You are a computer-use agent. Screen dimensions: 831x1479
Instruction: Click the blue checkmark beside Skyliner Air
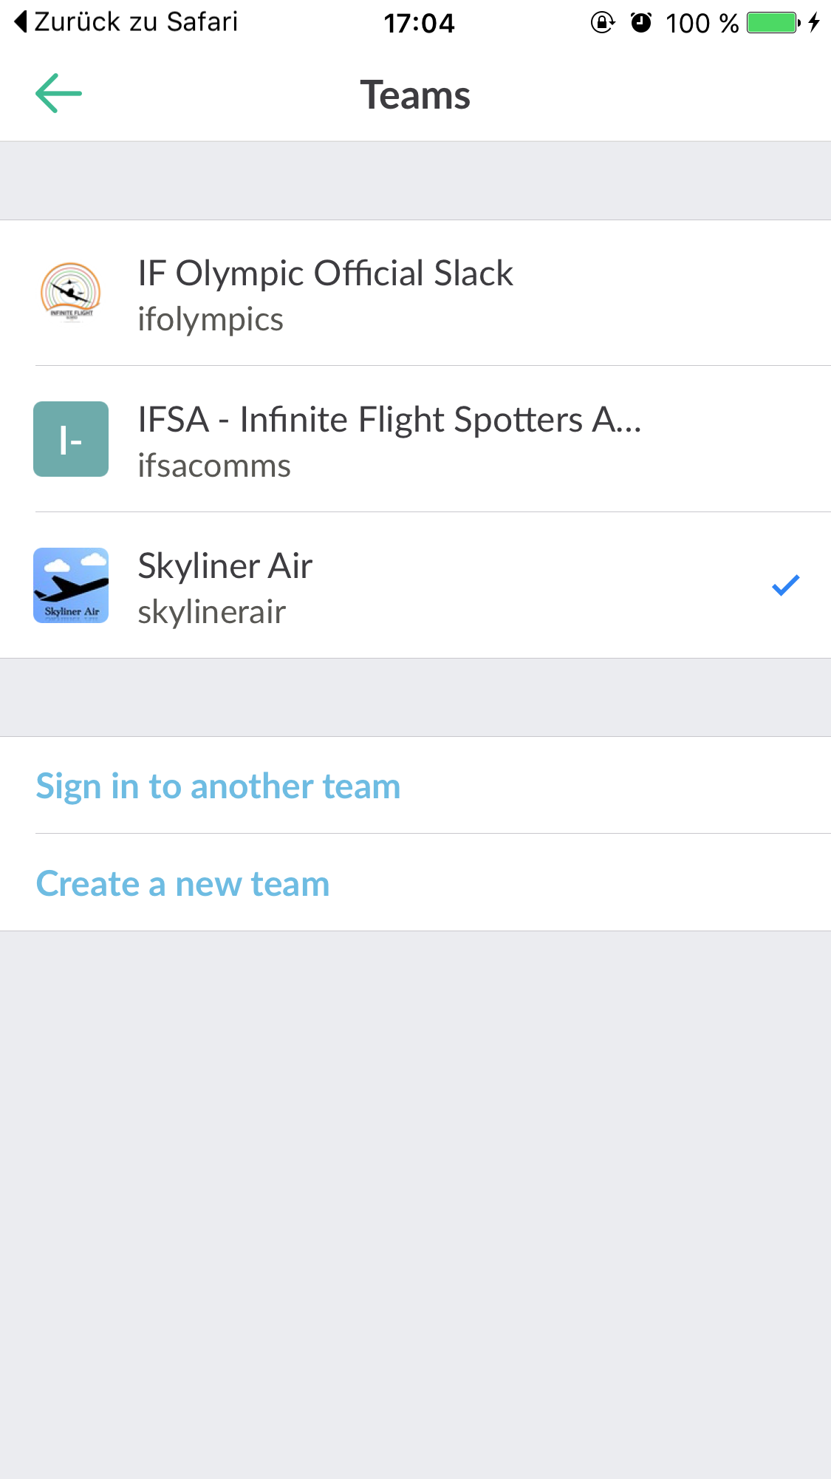(785, 585)
